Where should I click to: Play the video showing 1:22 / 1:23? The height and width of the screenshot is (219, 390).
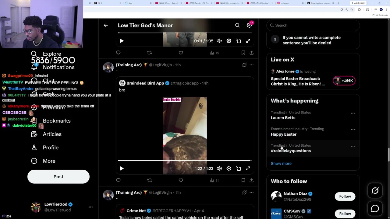122,169
